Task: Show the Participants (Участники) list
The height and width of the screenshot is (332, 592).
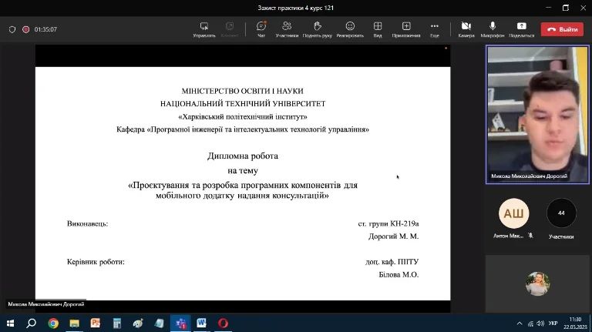Action: (287, 29)
